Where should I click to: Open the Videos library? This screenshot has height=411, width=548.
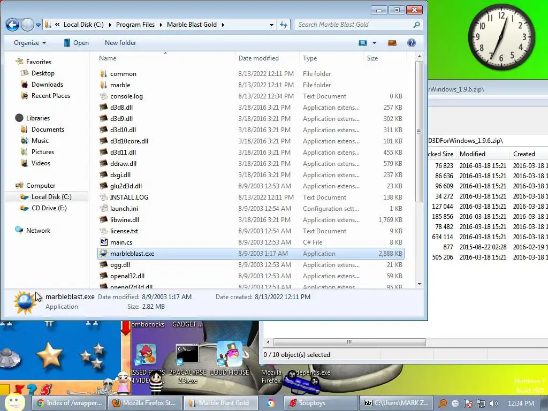point(41,163)
